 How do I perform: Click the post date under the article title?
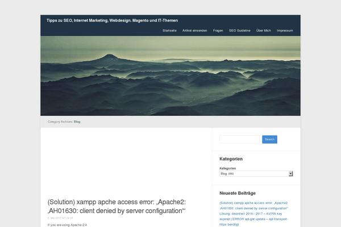click(60, 218)
